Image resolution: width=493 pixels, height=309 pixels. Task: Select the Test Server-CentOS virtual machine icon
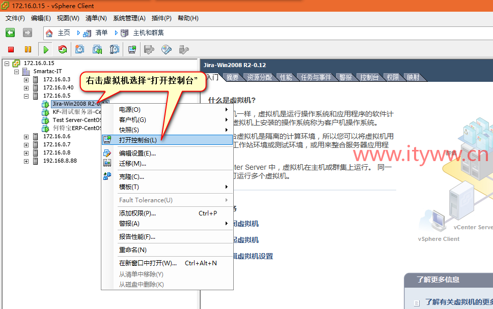coord(45,120)
